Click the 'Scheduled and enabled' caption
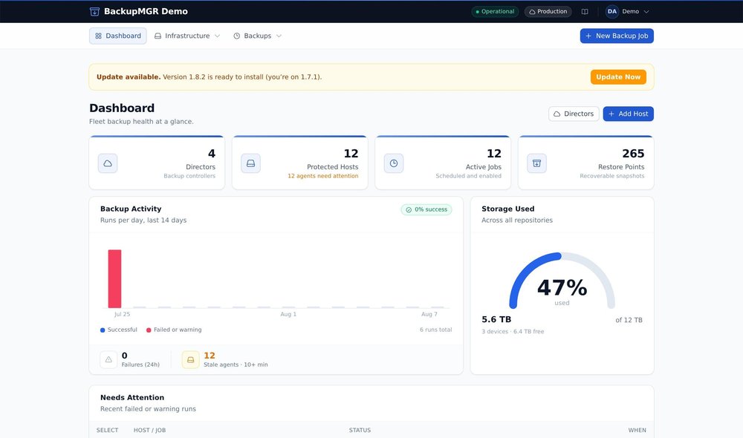 pos(468,176)
